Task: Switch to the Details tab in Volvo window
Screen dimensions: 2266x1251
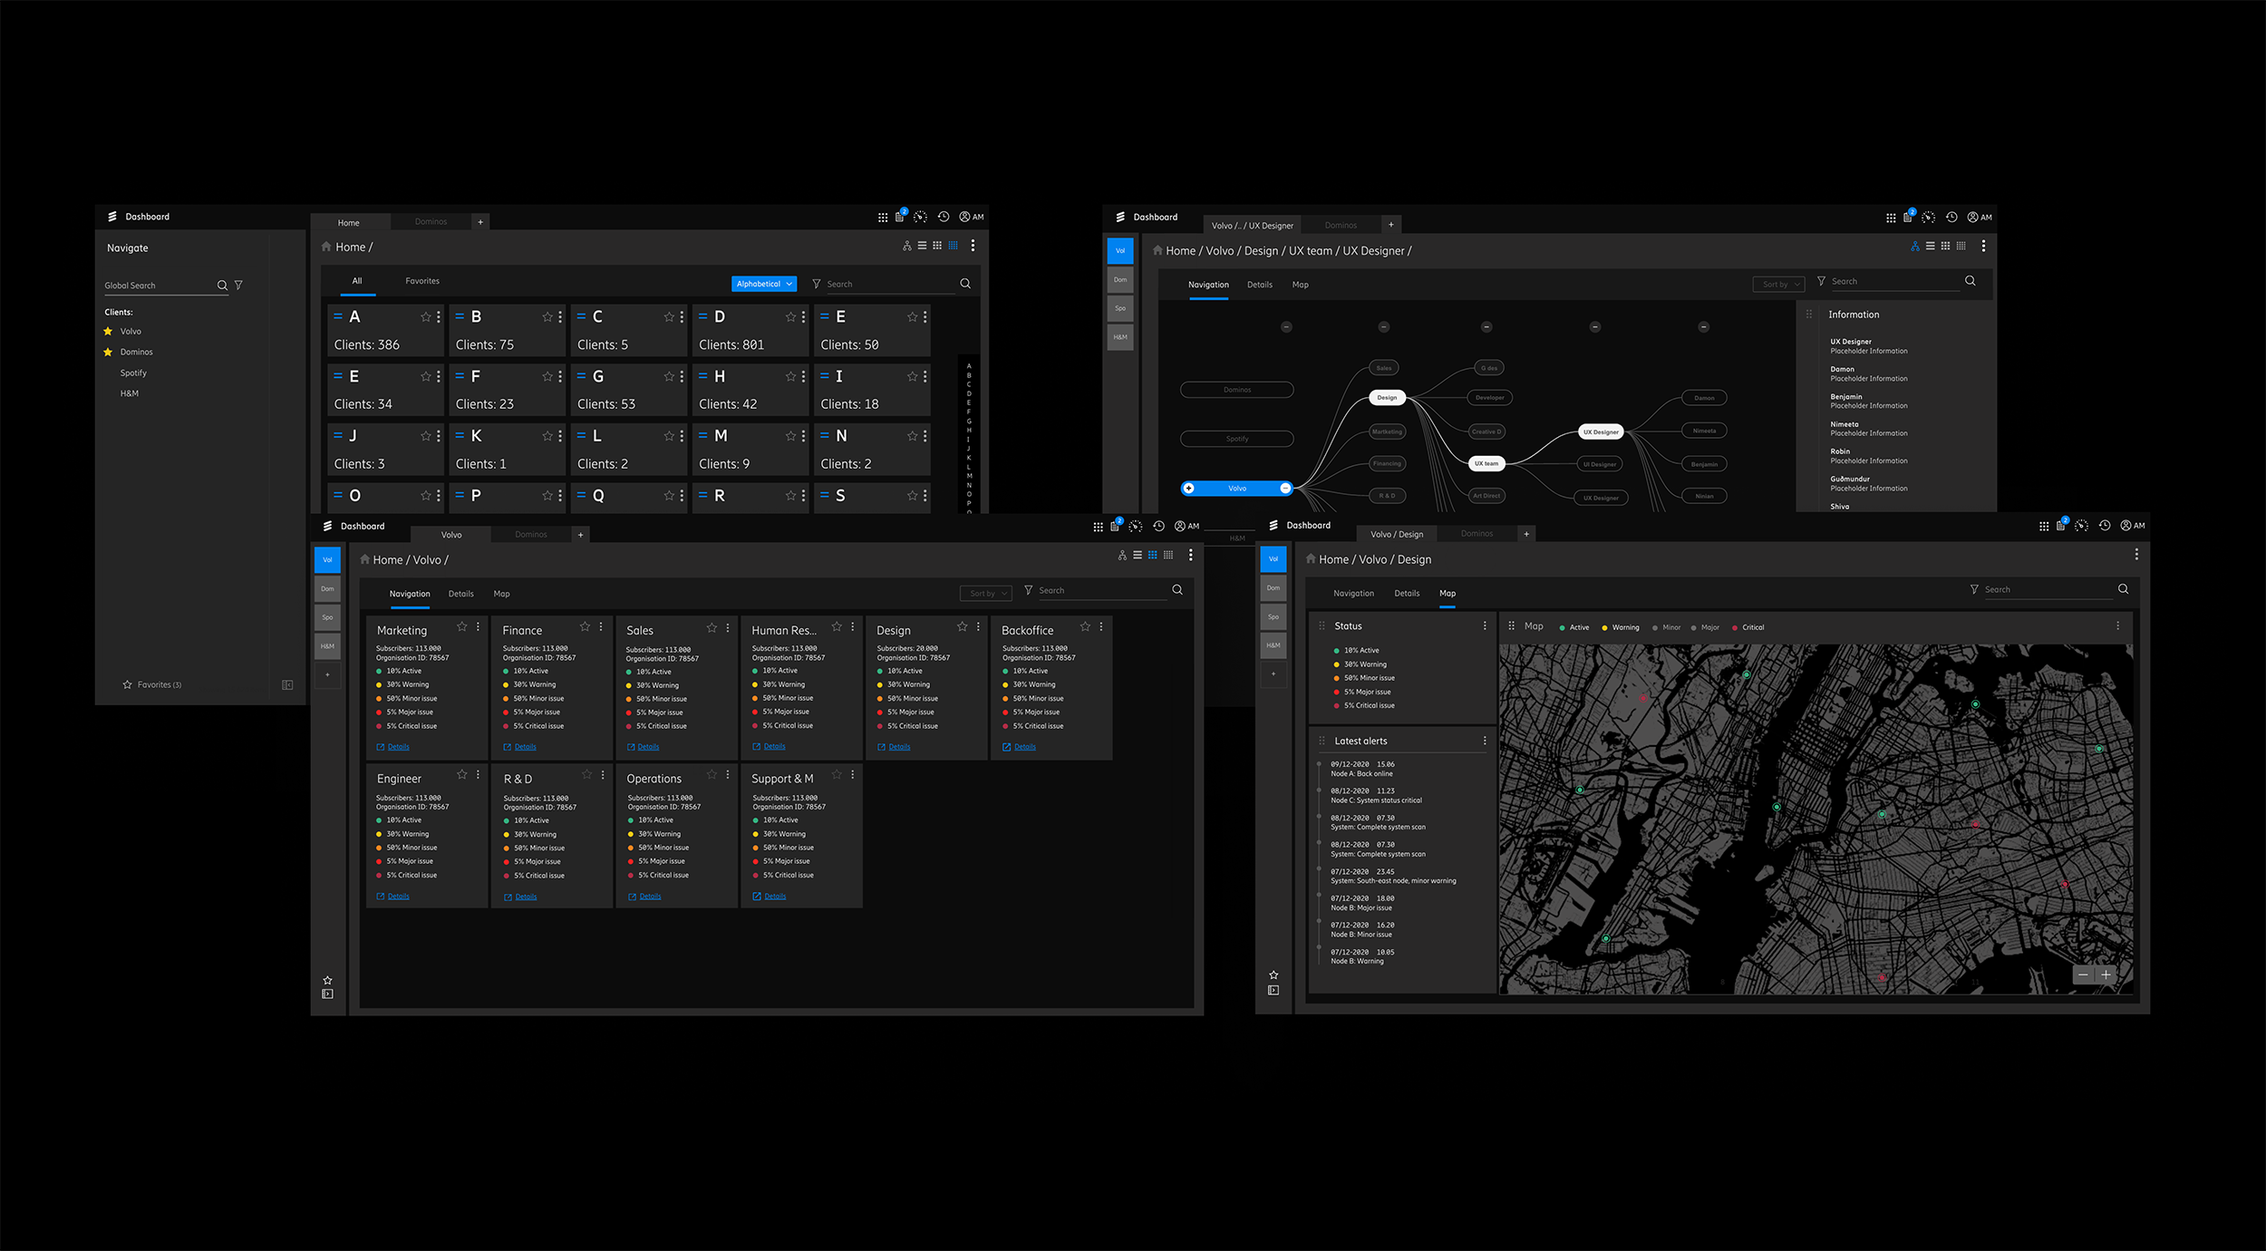Action: click(x=461, y=594)
